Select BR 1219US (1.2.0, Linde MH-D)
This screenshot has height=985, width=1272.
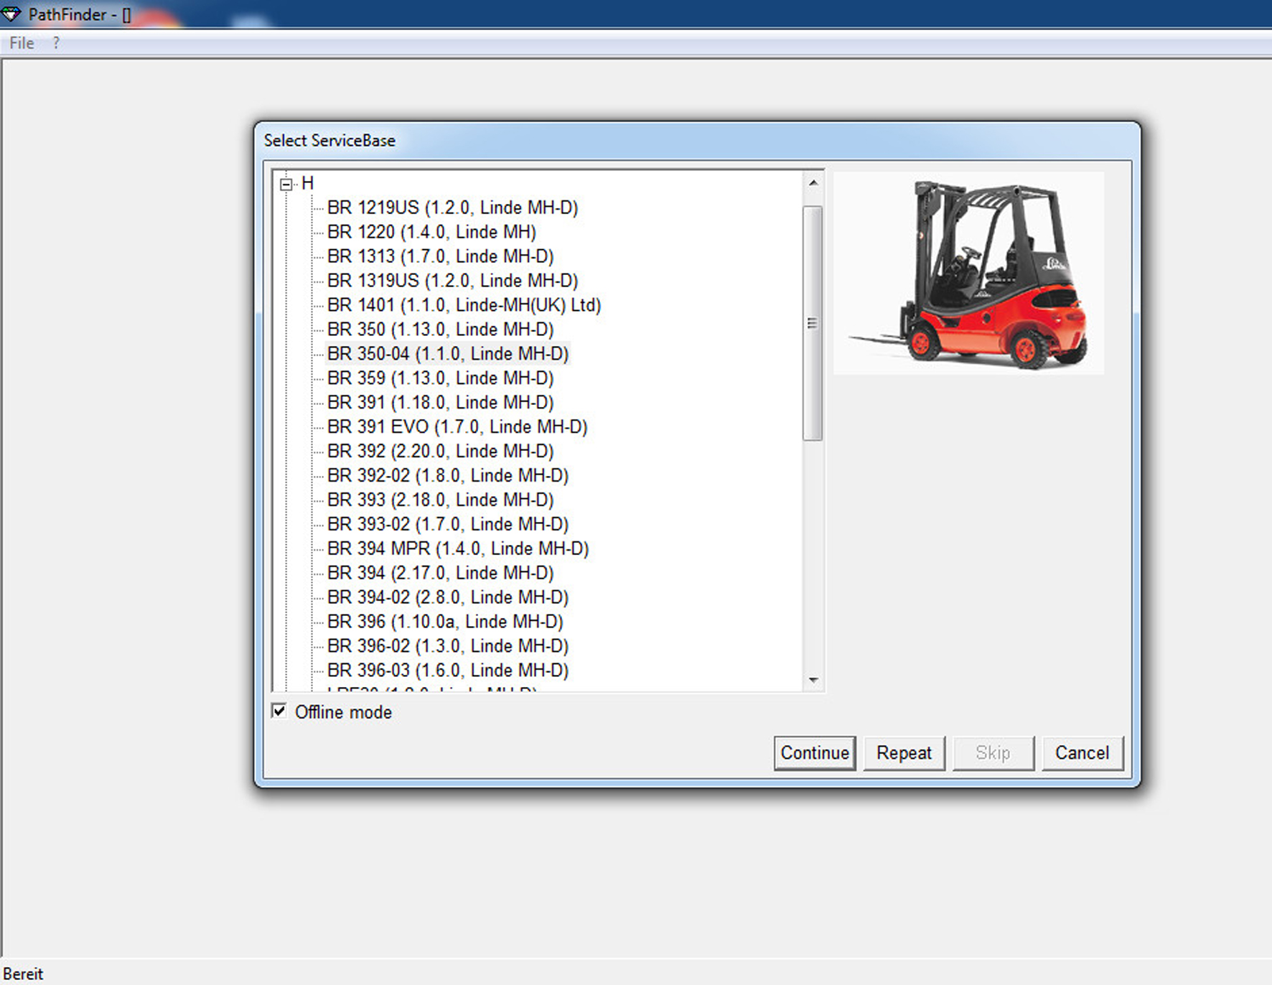(452, 207)
